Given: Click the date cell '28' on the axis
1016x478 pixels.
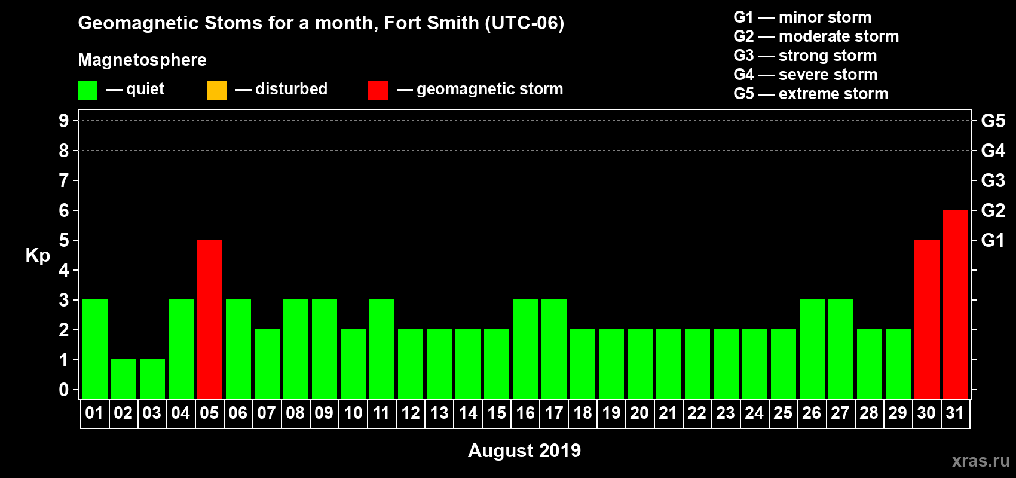Looking at the screenshot, I should click(870, 413).
